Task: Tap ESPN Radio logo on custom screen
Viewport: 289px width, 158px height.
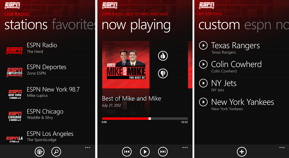Action: click(207, 6)
